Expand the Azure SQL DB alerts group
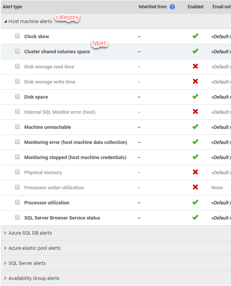231x286 pixels. 5,233
